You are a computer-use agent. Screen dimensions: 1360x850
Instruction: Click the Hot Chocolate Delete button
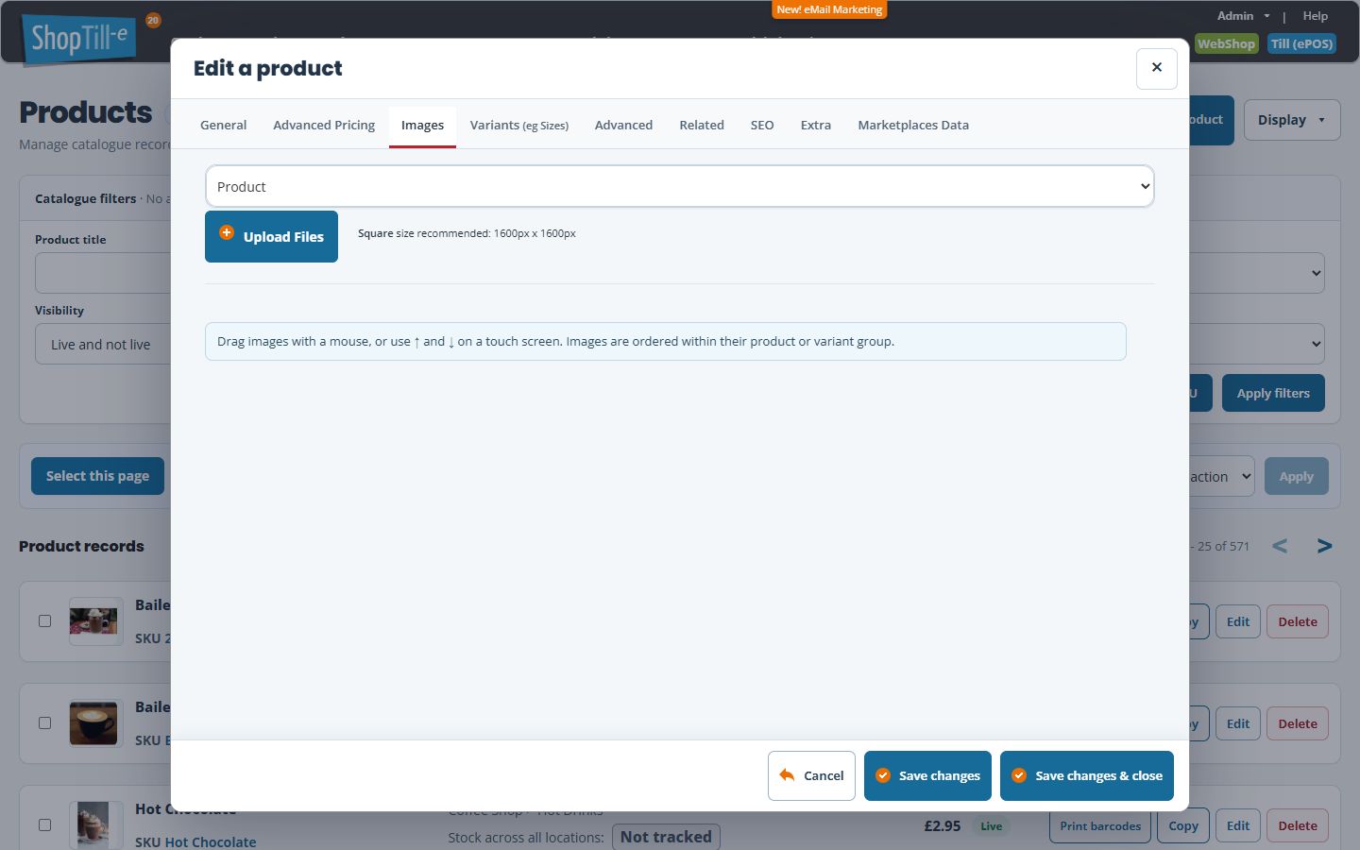(1298, 825)
